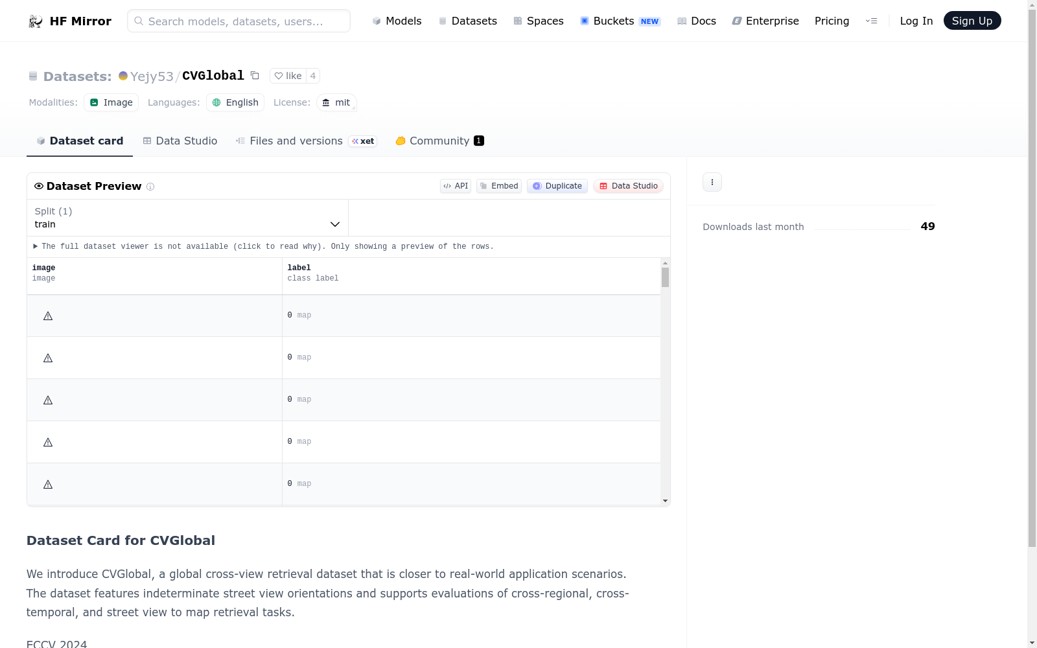Click the table scrollbar down arrow
The height and width of the screenshot is (648, 1037).
(x=665, y=501)
